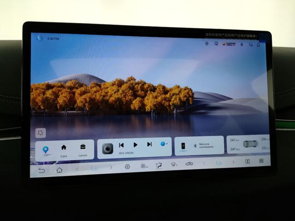Open the navigation map pin icon
This screenshot has height=221, width=295.
(x=45, y=150)
